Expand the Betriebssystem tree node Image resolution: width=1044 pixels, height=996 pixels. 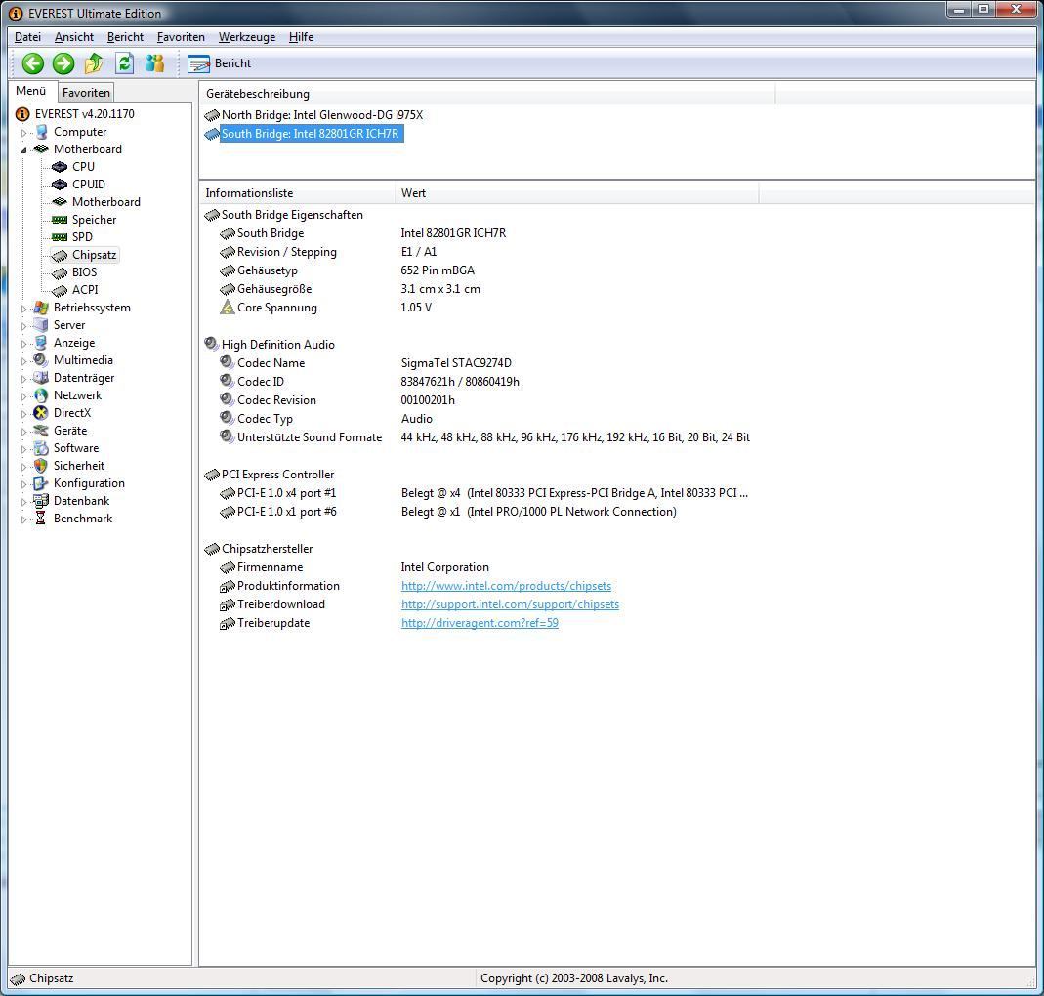click(24, 309)
